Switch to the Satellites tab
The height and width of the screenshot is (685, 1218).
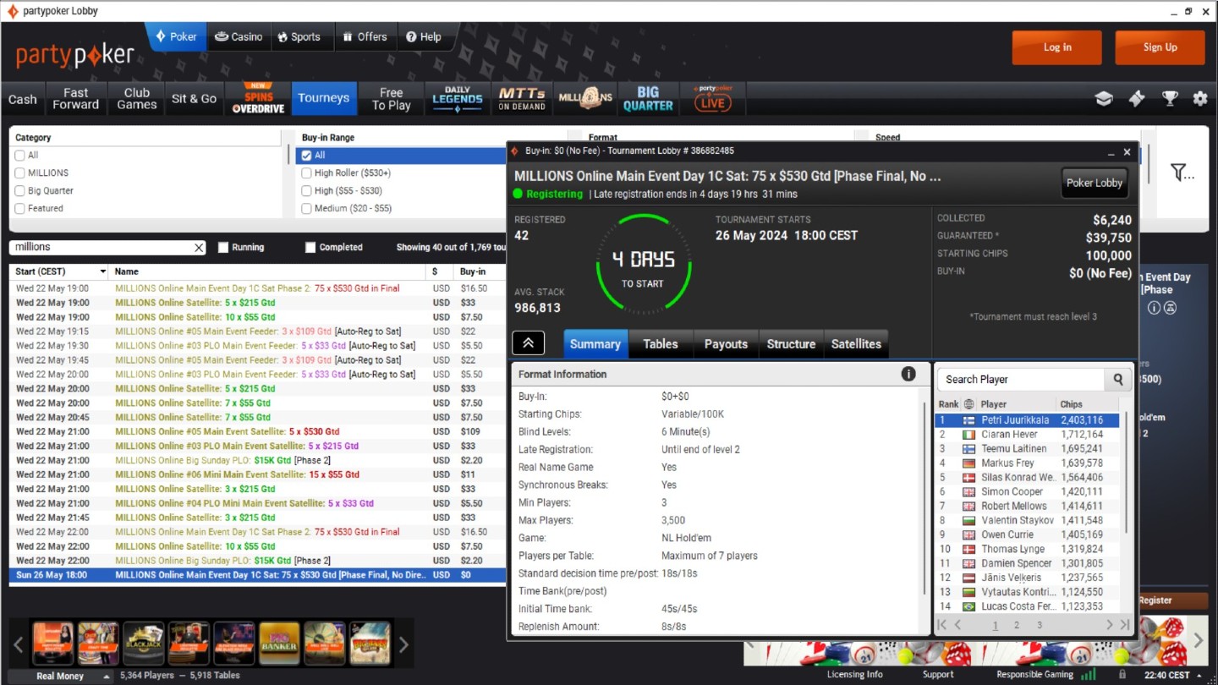tap(856, 344)
